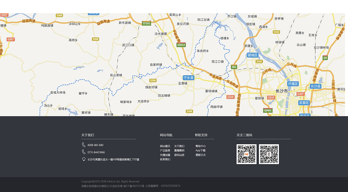Open the 咨询动态 footer link

pyautogui.click(x=179, y=155)
